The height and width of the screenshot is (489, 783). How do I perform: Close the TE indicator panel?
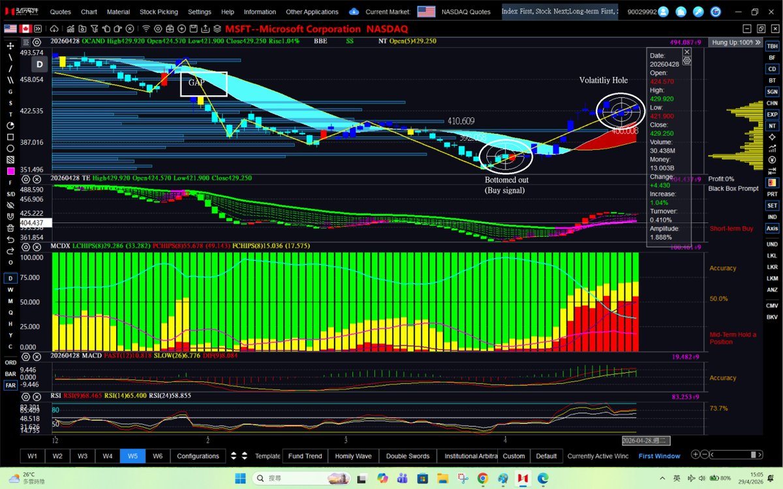click(37, 178)
